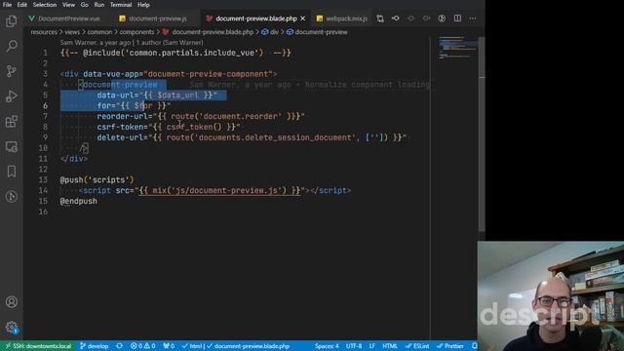Open the Accounts menu icon
The height and width of the screenshot is (351, 624).
[x=12, y=302]
